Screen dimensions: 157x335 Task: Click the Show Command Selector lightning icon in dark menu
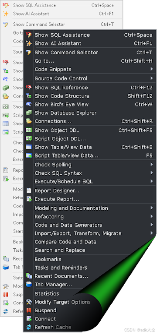point(29,53)
